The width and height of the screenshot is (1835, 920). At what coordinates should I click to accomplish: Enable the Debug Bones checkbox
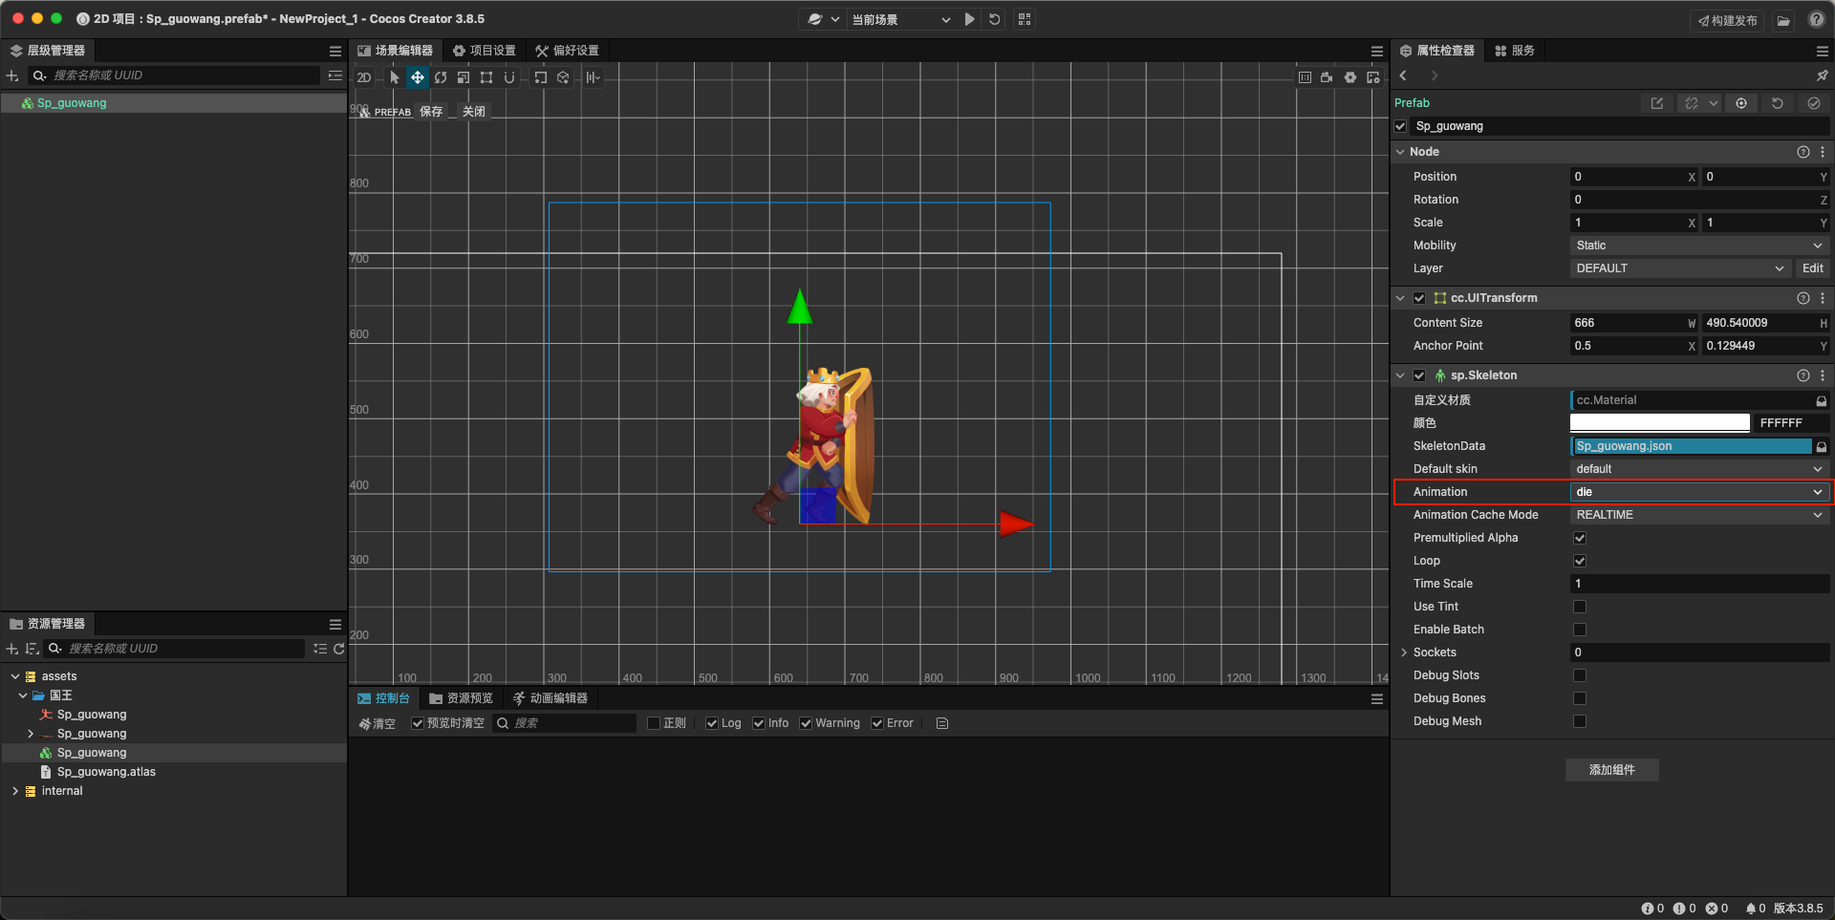1580,698
